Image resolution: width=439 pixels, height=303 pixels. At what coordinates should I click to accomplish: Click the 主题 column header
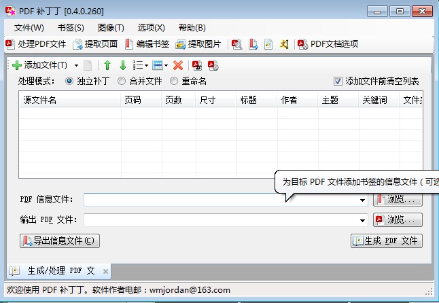pos(338,100)
